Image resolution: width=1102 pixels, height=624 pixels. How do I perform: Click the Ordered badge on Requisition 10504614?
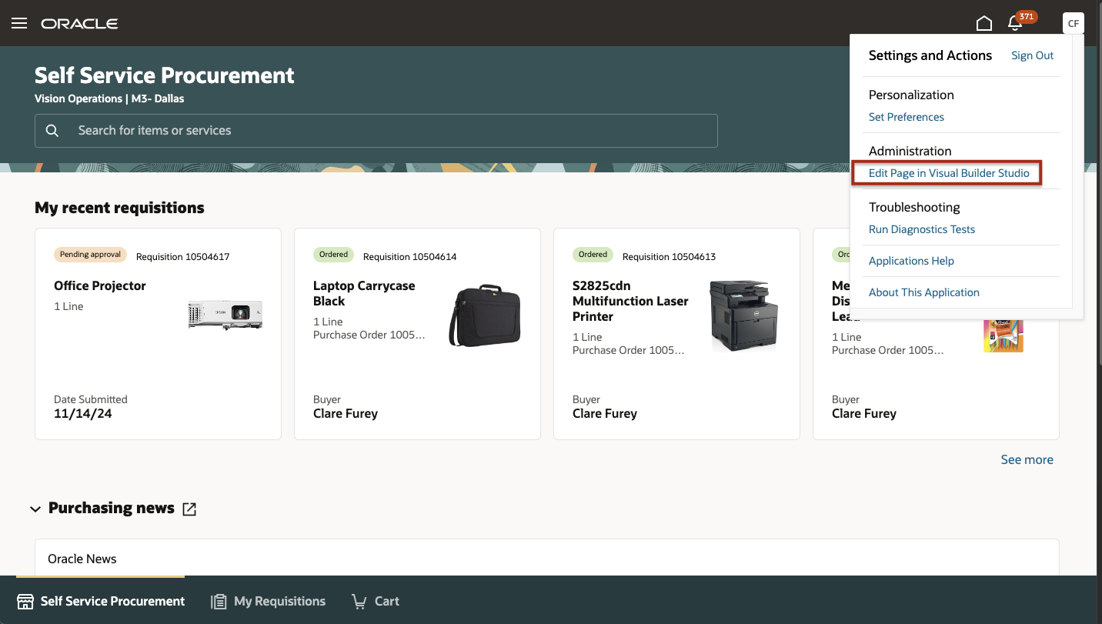pyautogui.click(x=334, y=255)
